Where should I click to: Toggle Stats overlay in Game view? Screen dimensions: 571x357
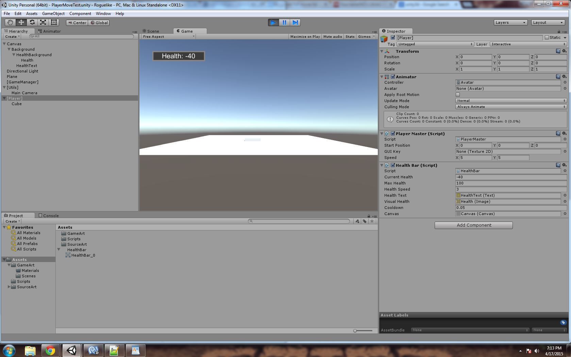[x=350, y=36]
